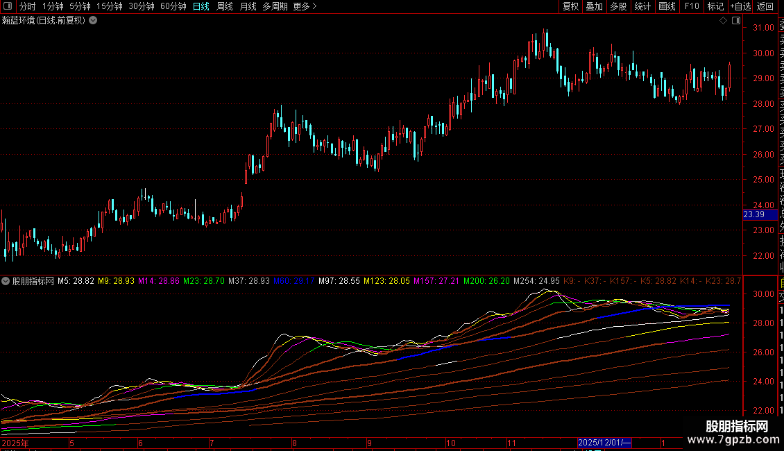This screenshot has height=451, width=784.
Task: Click the yellow M123: 28.05 label
Action: coord(386,281)
